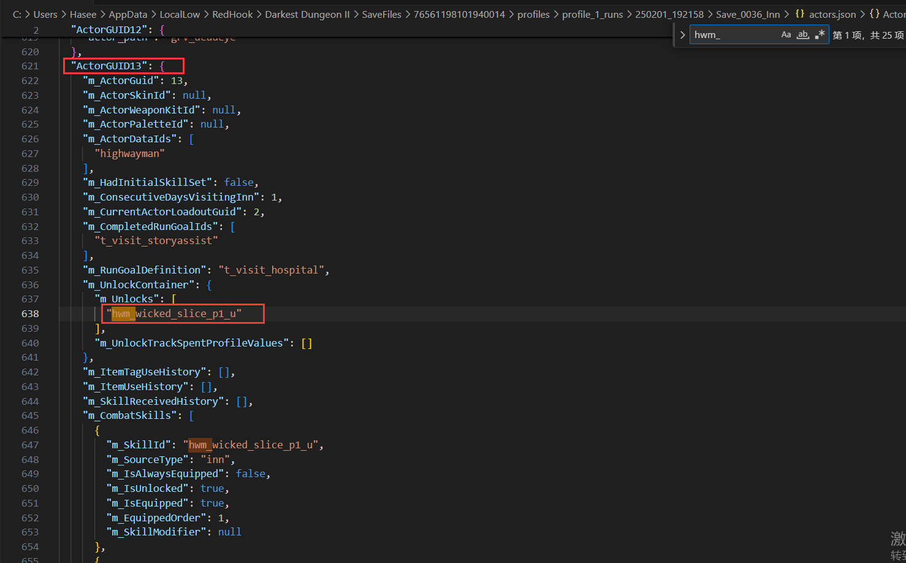Click the "m_UnlockTrackSpentProfileValues" key
The width and height of the screenshot is (906, 563).
pyautogui.click(x=192, y=343)
